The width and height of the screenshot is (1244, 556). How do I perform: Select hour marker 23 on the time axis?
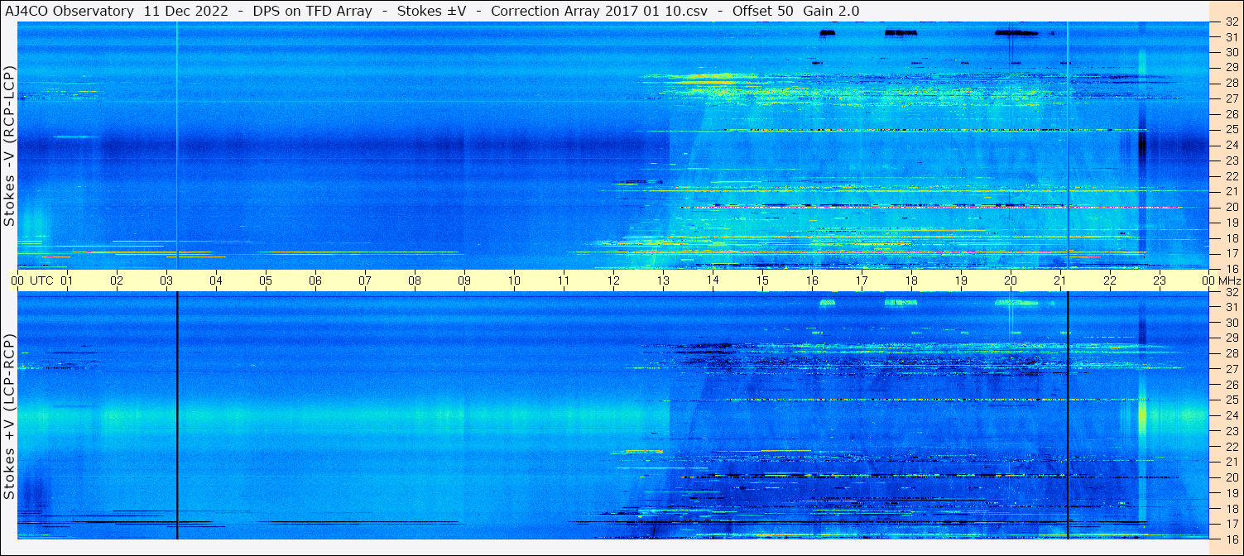click(x=1160, y=280)
